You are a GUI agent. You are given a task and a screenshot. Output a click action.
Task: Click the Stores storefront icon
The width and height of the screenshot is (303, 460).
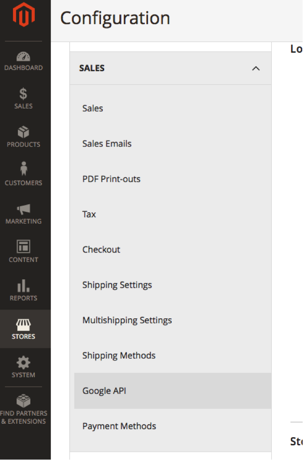(x=23, y=326)
